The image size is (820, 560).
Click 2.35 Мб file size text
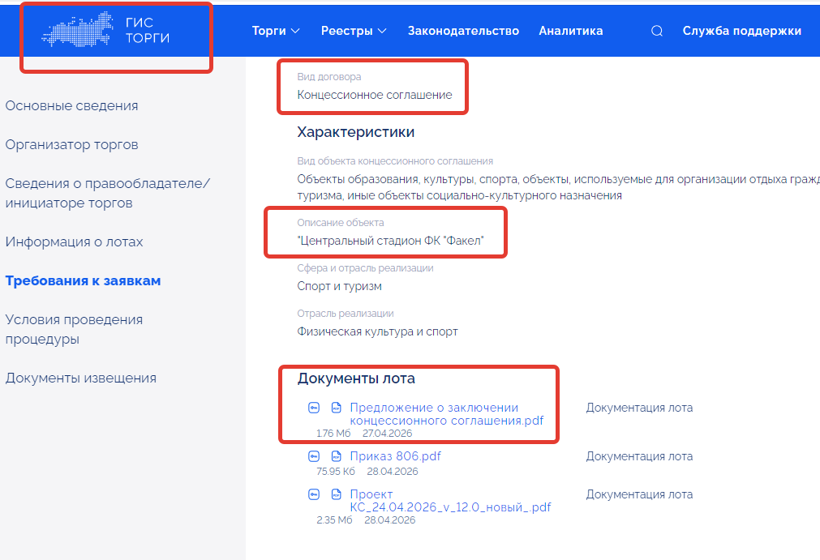coord(334,519)
